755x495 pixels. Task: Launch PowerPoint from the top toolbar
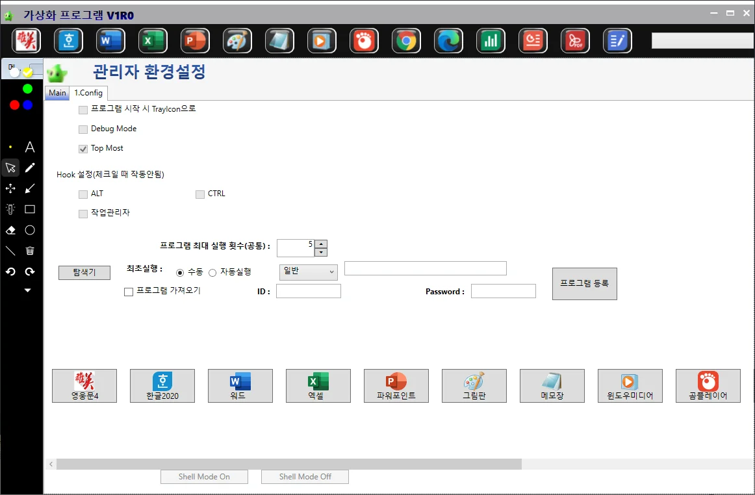(x=196, y=40)
